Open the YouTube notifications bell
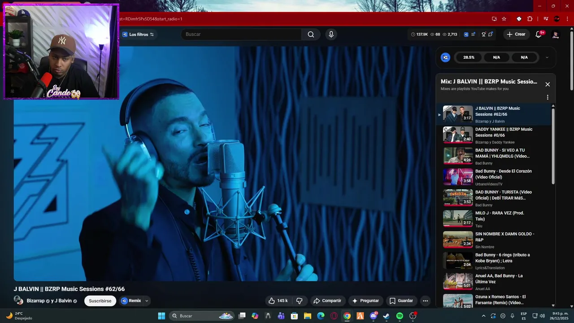 (539, 35)
